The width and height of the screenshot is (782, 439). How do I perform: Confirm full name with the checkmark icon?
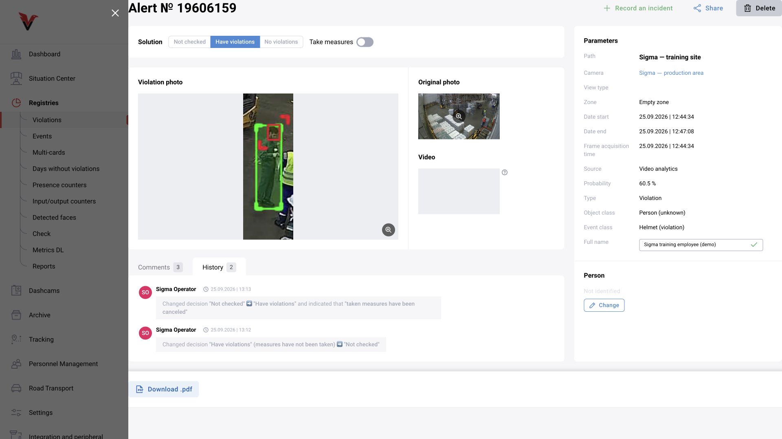pos(754,245)
